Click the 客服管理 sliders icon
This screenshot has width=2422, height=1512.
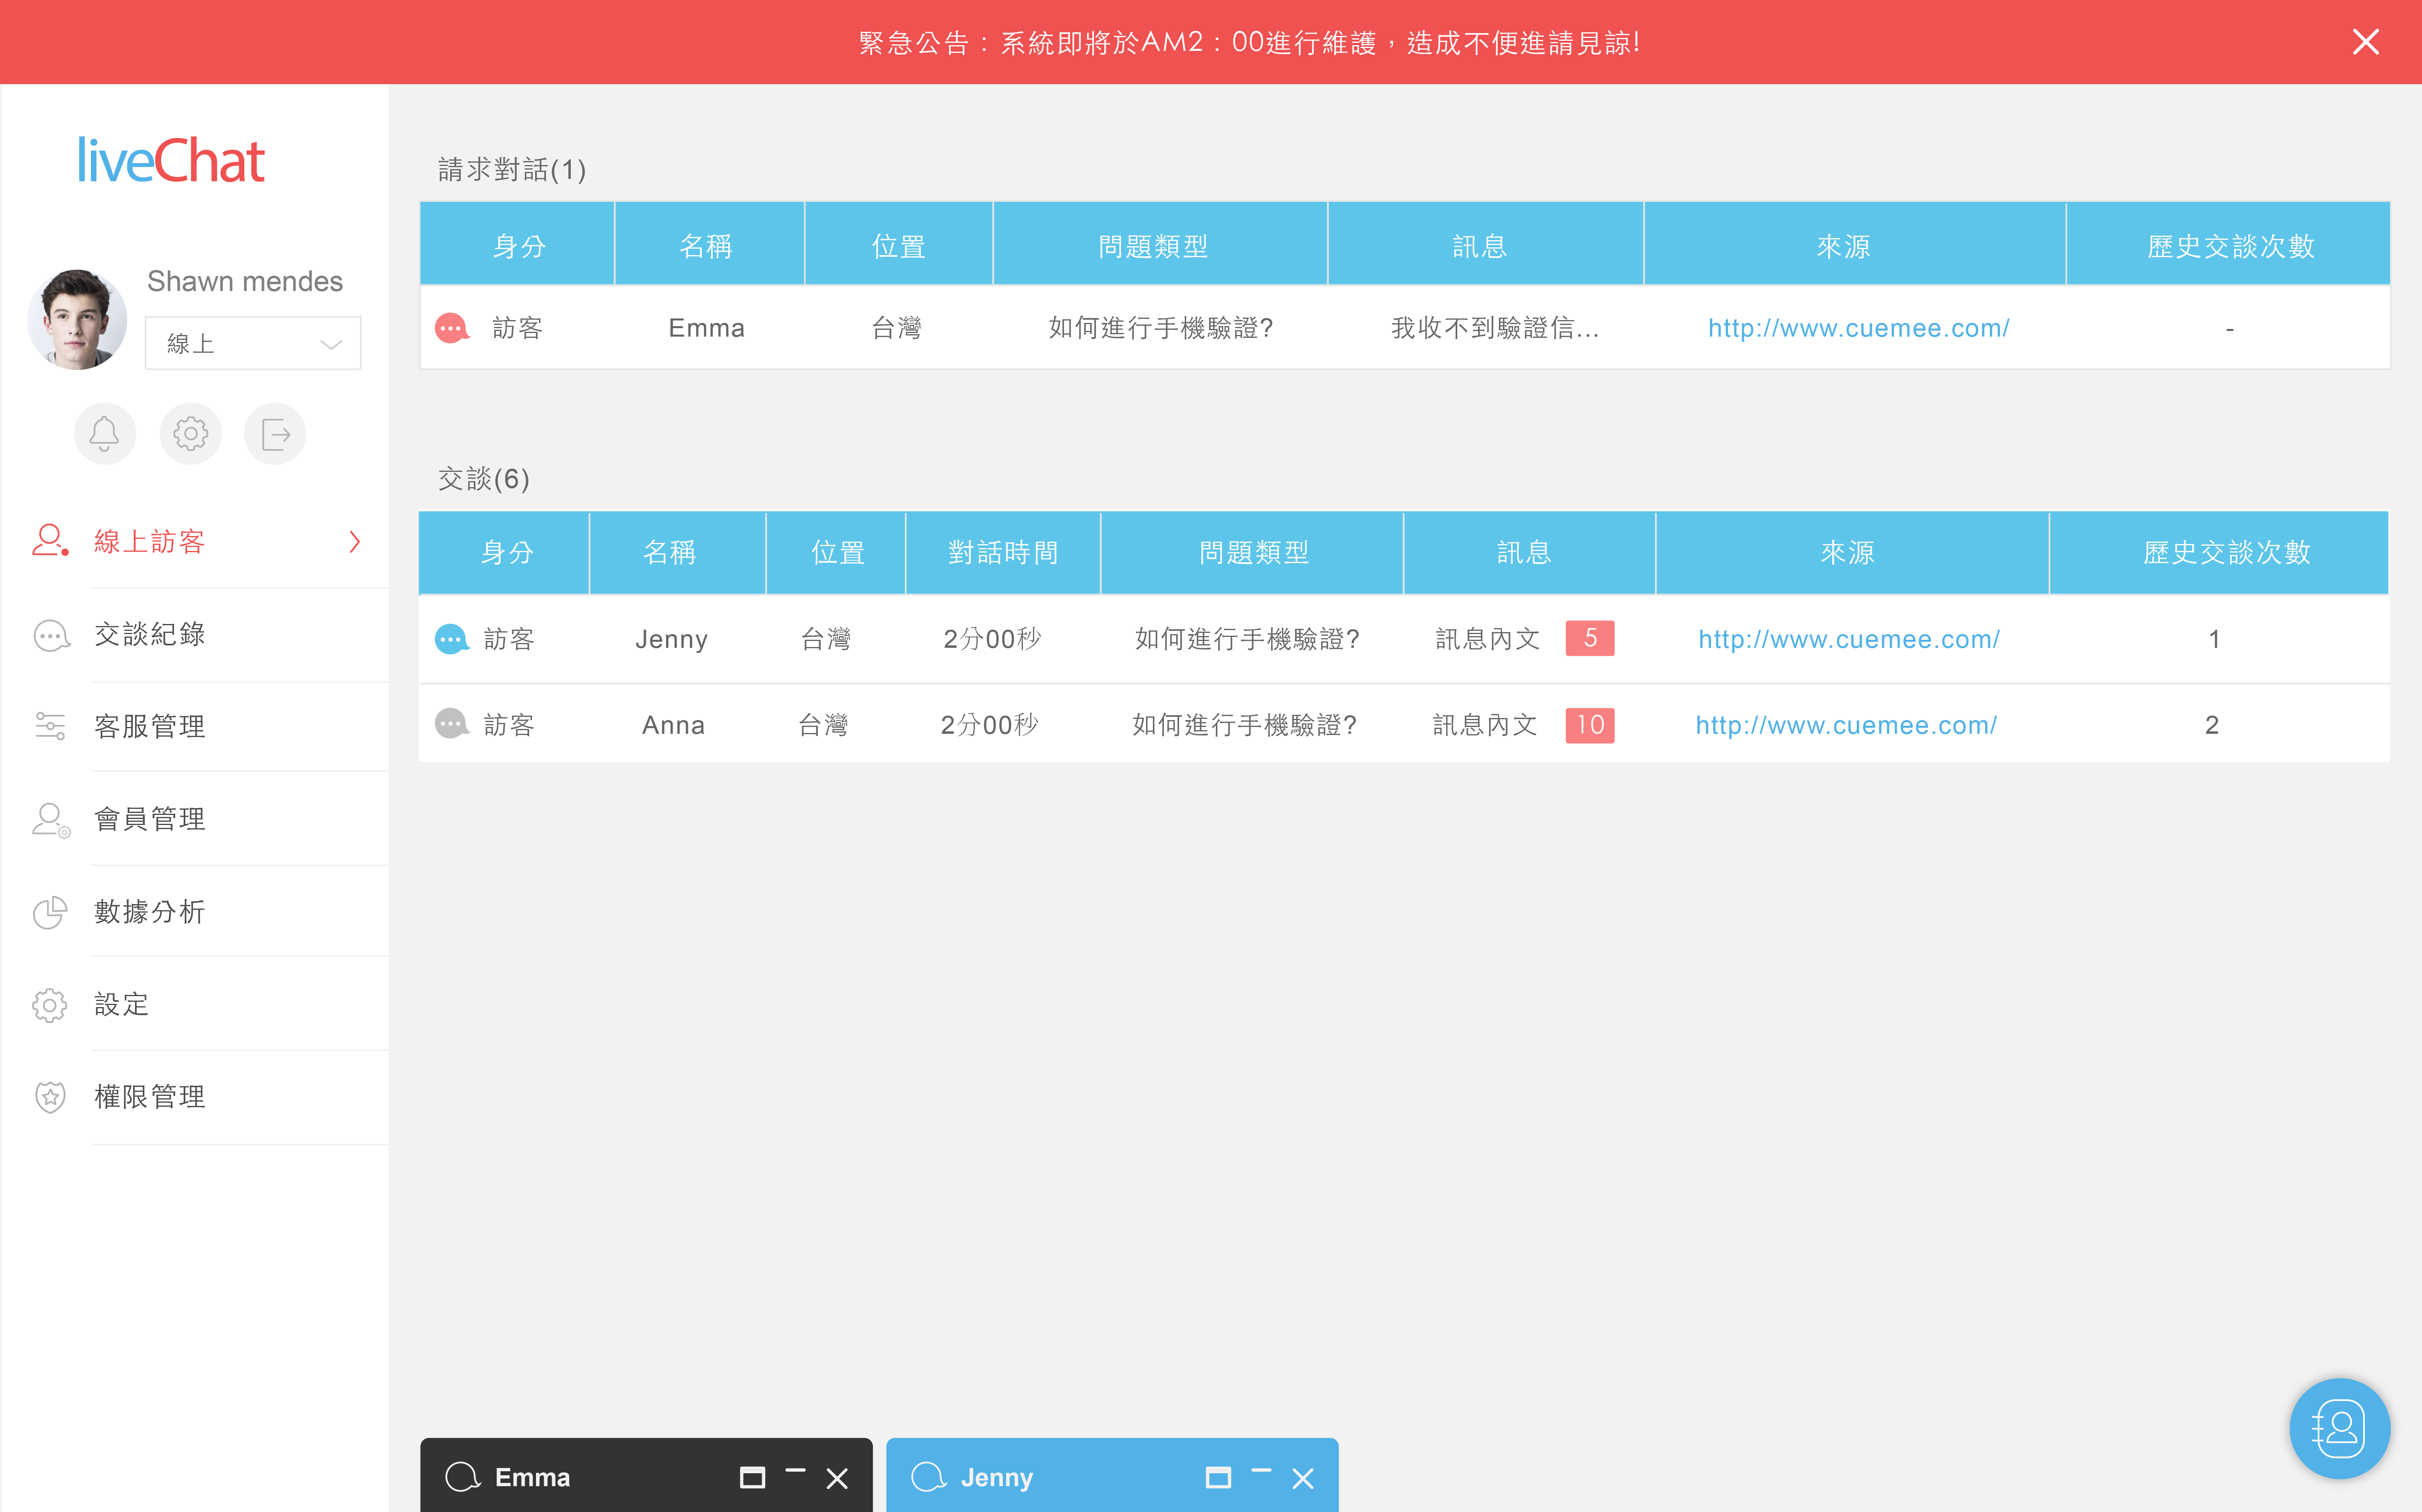point(50,726)
